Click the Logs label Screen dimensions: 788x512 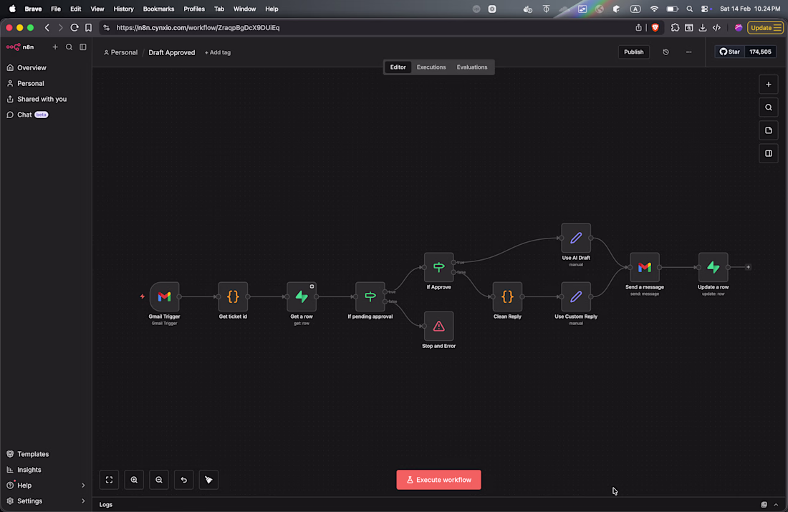[106, 504]
